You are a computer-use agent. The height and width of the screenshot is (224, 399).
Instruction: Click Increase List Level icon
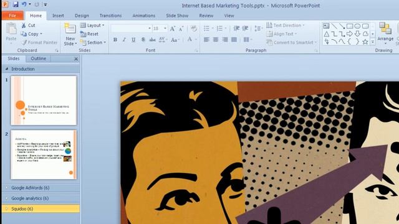[x=245, y=28]
